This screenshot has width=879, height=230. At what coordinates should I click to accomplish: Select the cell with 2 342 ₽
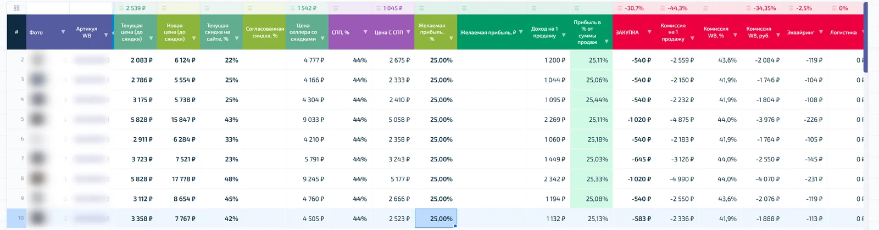coord(548,179)
